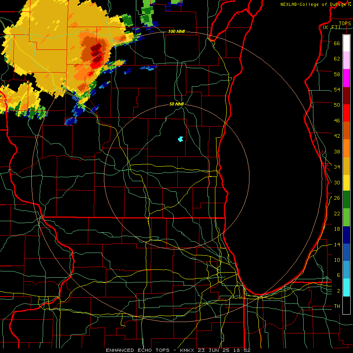Click the dark orange 42-46 K FT swatch

(346, 130)
